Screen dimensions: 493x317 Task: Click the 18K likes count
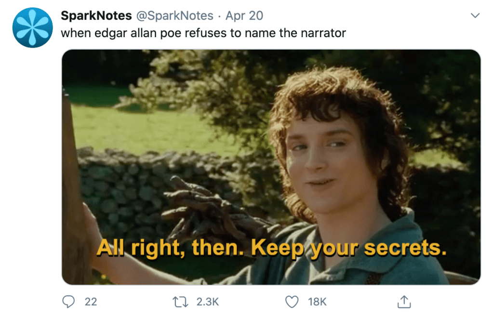coord(317,302)
